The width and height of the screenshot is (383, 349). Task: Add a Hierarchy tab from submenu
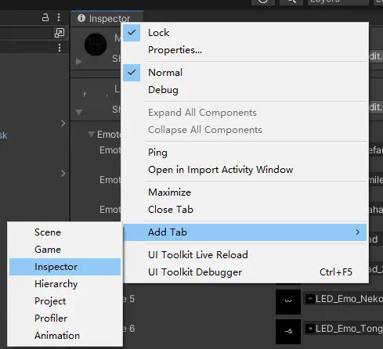(65, 284)
